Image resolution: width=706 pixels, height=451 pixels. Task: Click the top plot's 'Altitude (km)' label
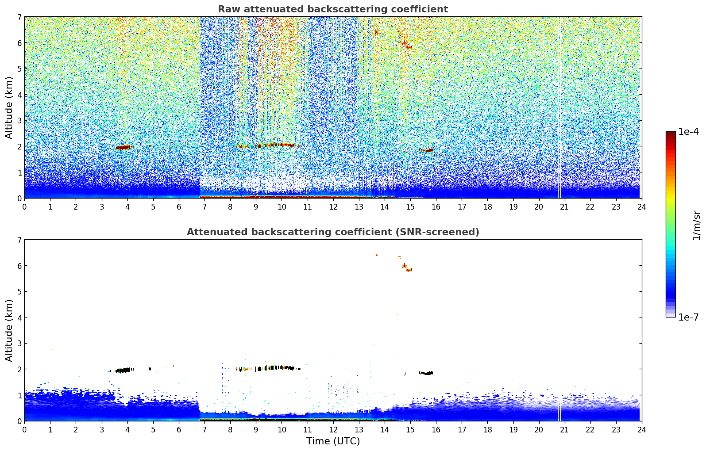9,107
